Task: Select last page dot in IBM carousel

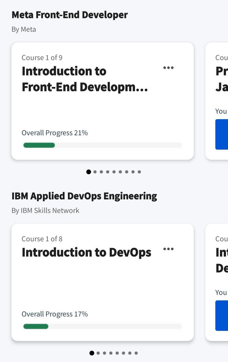Action: pos(136,353)
